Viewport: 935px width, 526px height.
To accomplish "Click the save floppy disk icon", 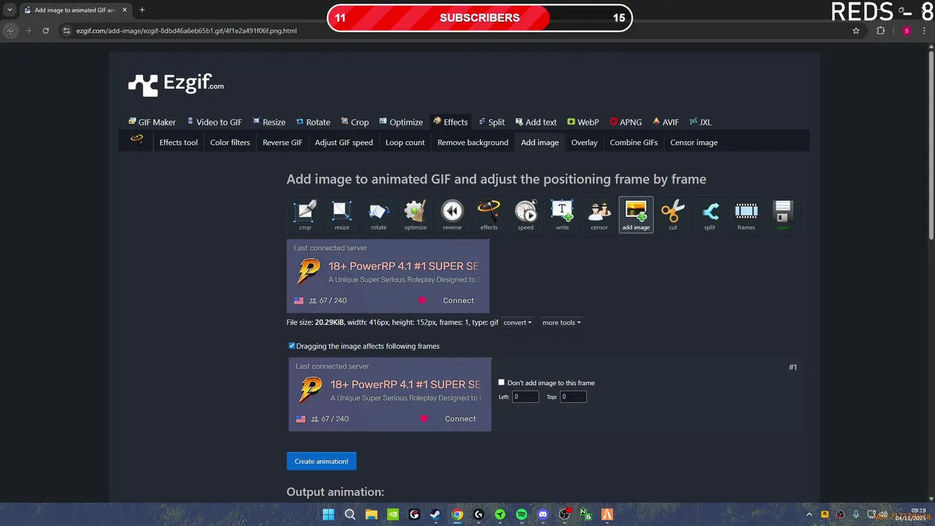I will pyautogui.click(x=783, y=211).
